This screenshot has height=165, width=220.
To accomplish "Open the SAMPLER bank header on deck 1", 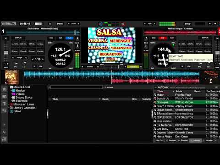I will click(x=18, y=38).
